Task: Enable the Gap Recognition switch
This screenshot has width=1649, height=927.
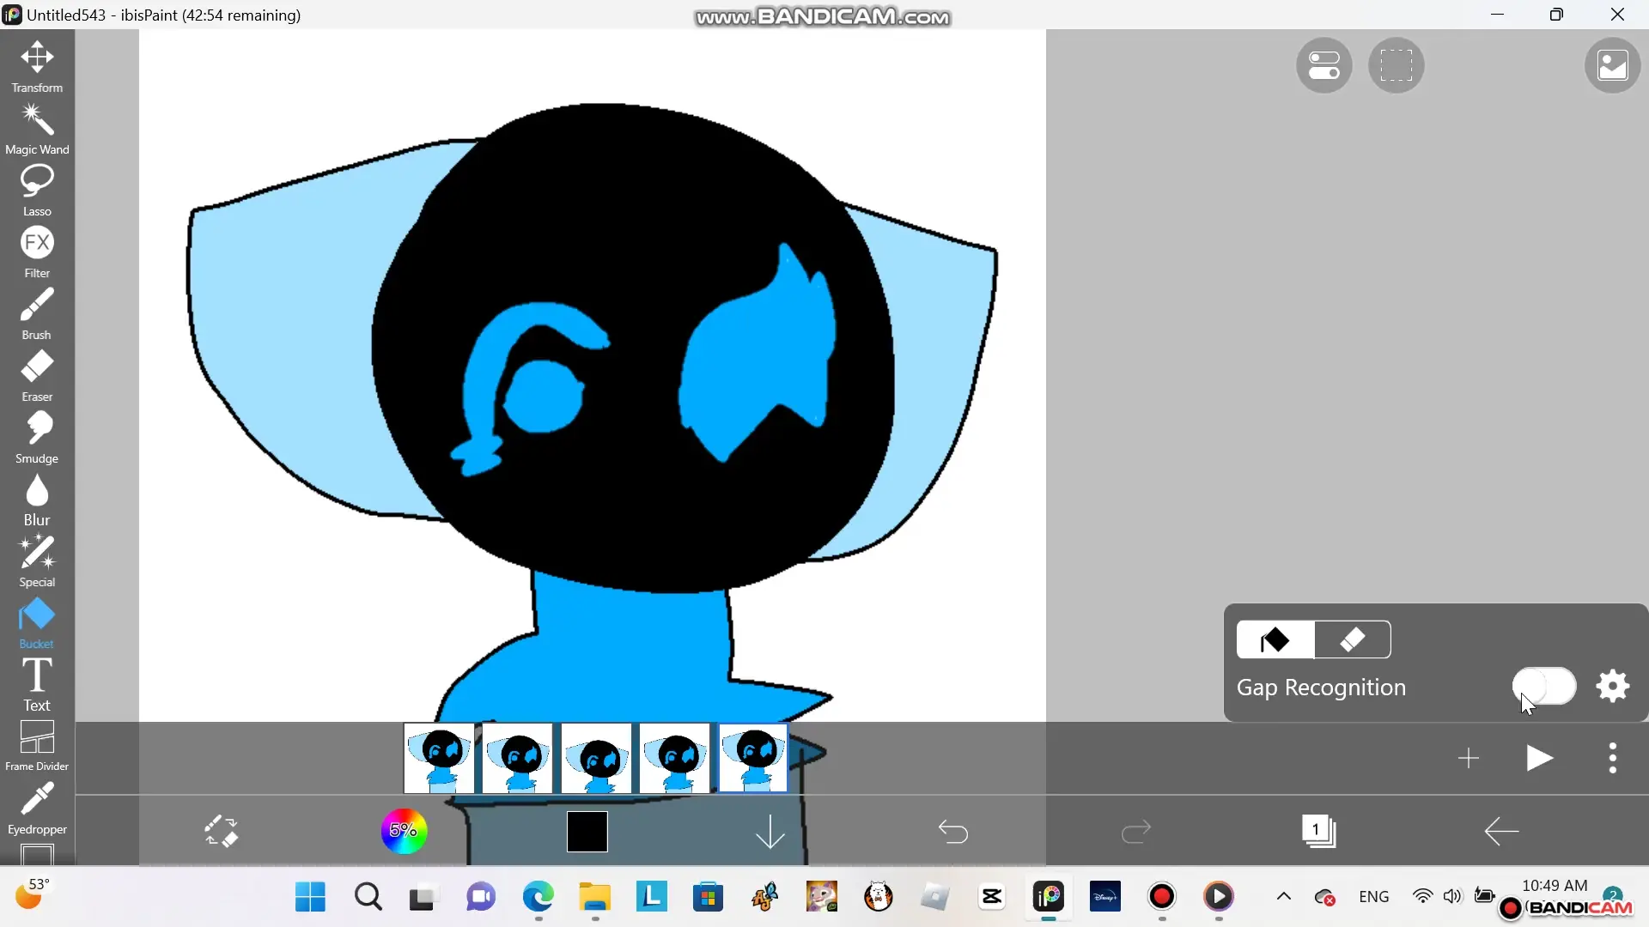Action: 1543,687
